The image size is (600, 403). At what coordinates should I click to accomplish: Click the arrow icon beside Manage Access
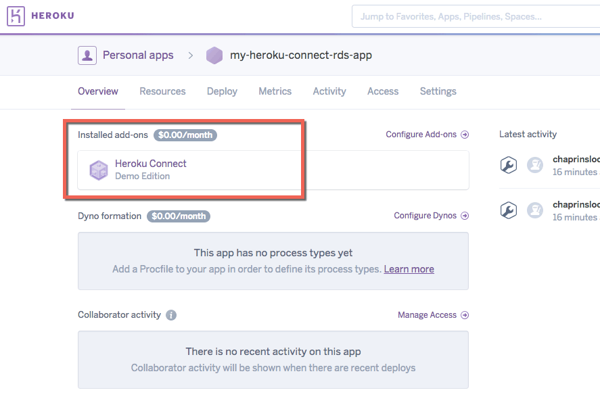(465, 315)
